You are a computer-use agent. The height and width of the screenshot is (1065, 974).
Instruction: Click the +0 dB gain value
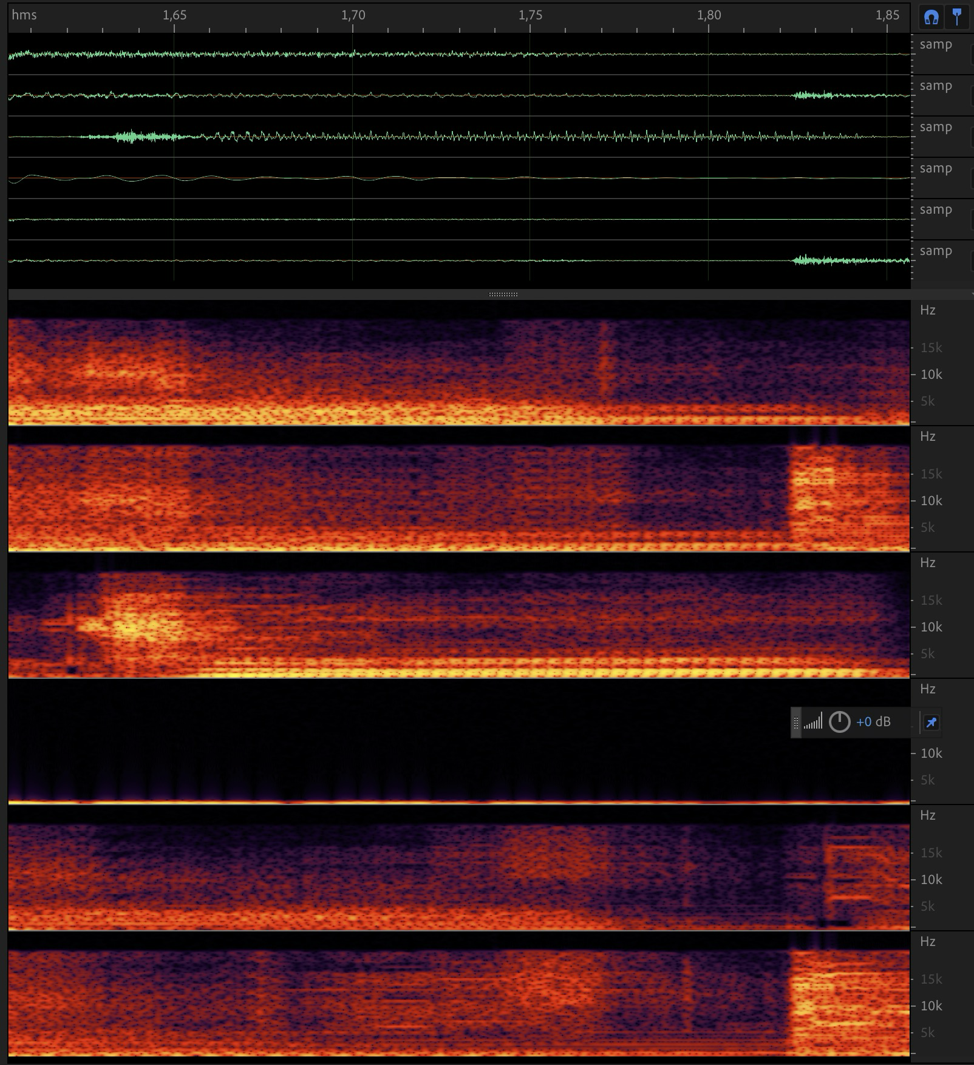coord(873,722)
